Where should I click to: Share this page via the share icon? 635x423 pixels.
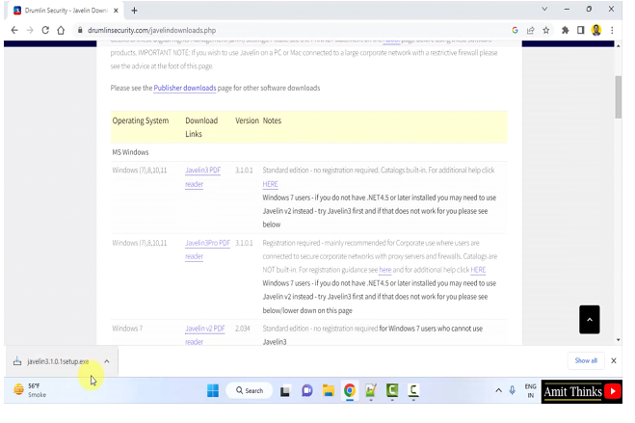[x=531, y=31]
